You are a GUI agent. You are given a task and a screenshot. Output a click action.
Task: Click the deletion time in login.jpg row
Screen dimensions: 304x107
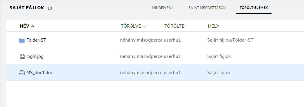141,56
